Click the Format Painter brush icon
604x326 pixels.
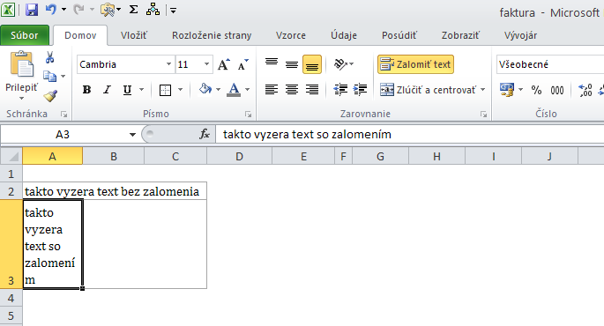coord(50,96)
